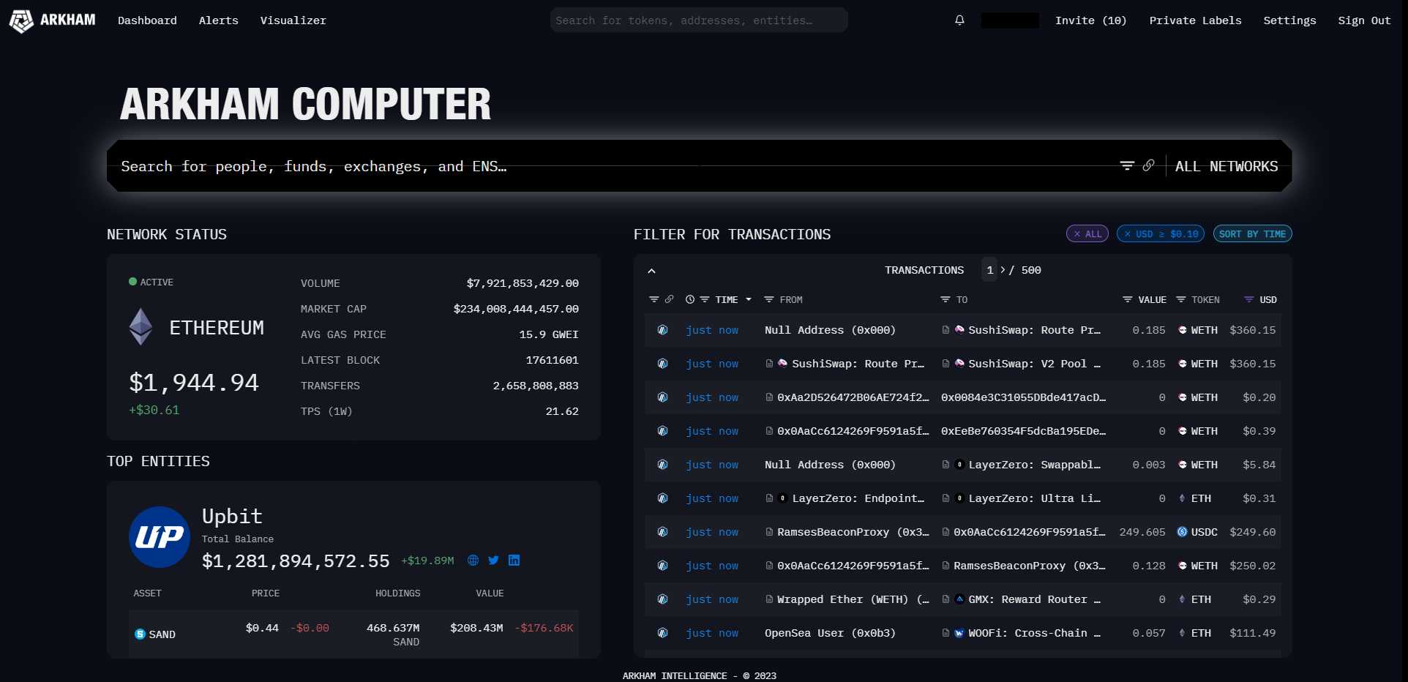Click the WETH token icon on the $0.20 row

pos(1182,397)
